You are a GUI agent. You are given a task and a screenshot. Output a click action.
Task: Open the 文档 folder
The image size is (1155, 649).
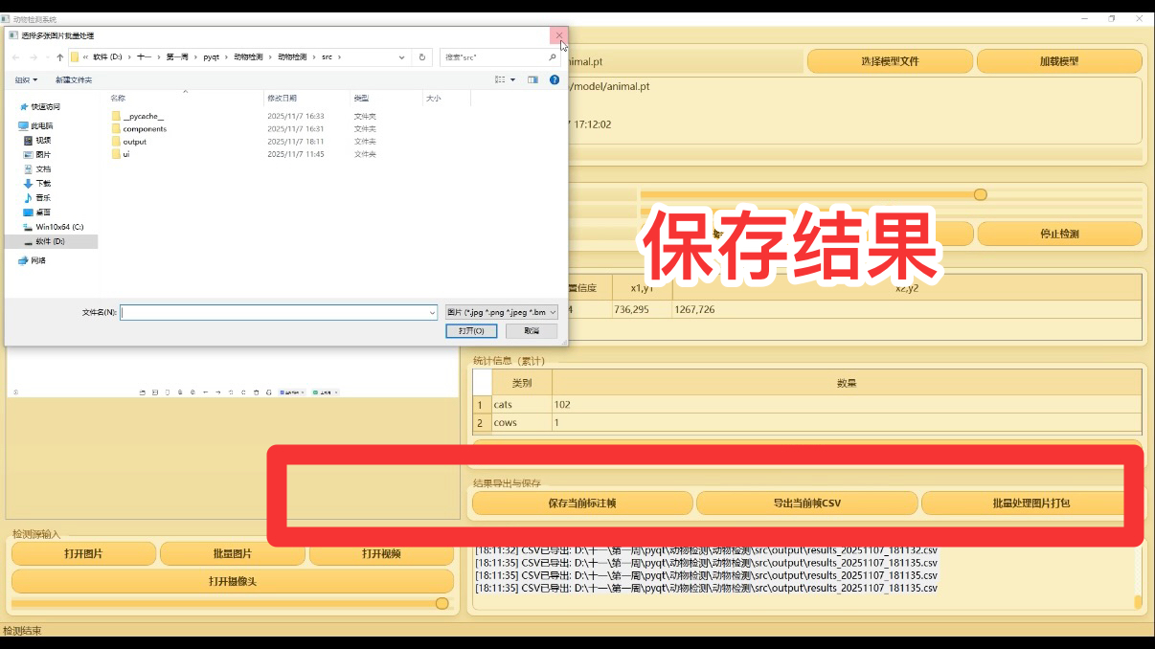tap(43, 168)
